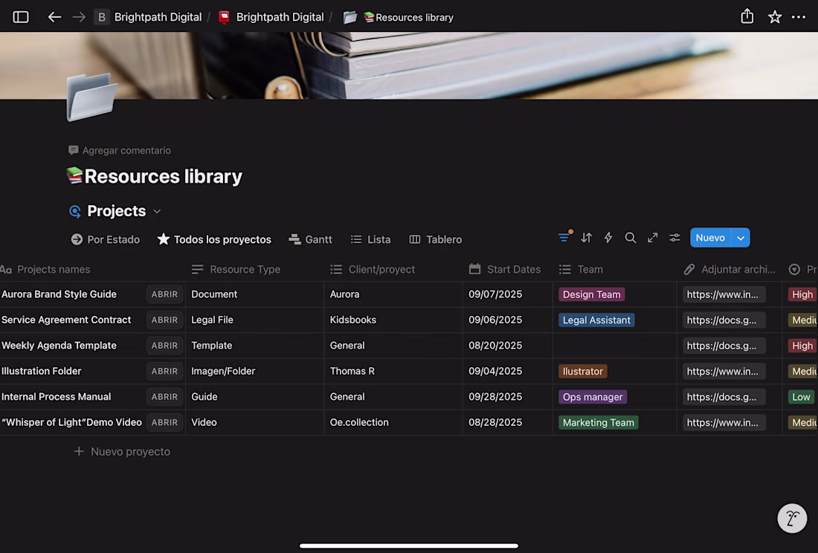Click the blue Nuevo button
Viewport: 818px width, 553px height.
tap(710, 238)
